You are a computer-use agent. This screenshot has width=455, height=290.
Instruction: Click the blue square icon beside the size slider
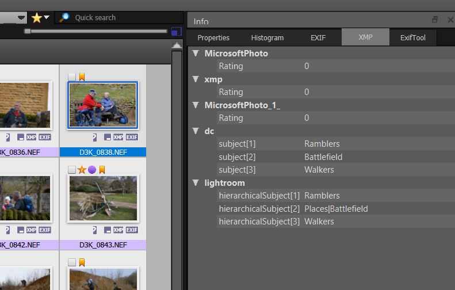[176, 31]
